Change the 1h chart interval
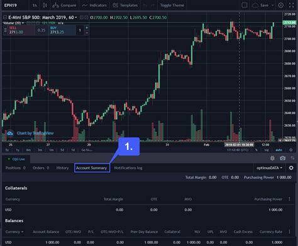298x246 pixels. point(35,5)
